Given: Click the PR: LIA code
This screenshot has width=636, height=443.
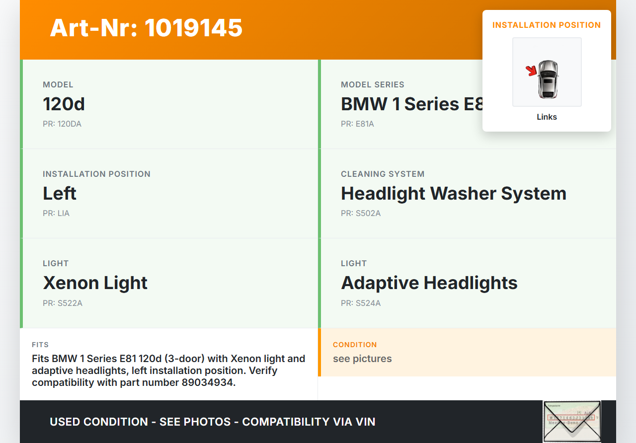Looking at the screenshot, I should (56, 214).
